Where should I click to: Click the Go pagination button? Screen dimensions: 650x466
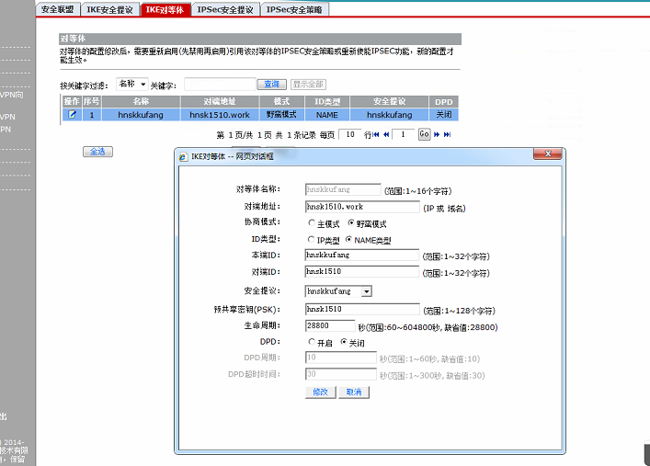(x=424, y=134)
